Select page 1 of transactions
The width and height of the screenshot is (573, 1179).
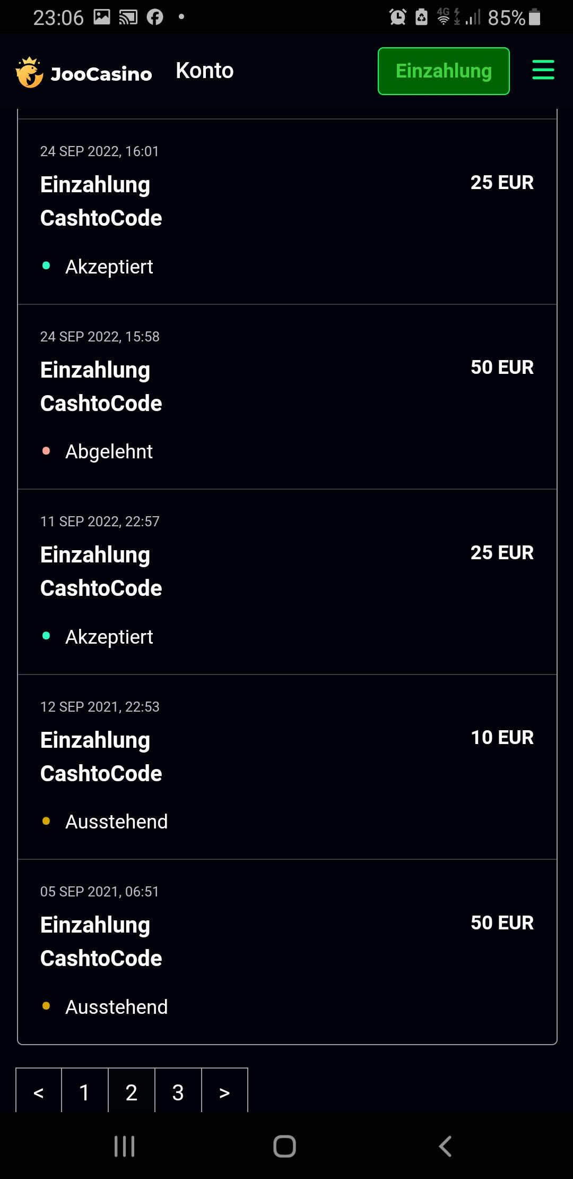pos(84,1092)
